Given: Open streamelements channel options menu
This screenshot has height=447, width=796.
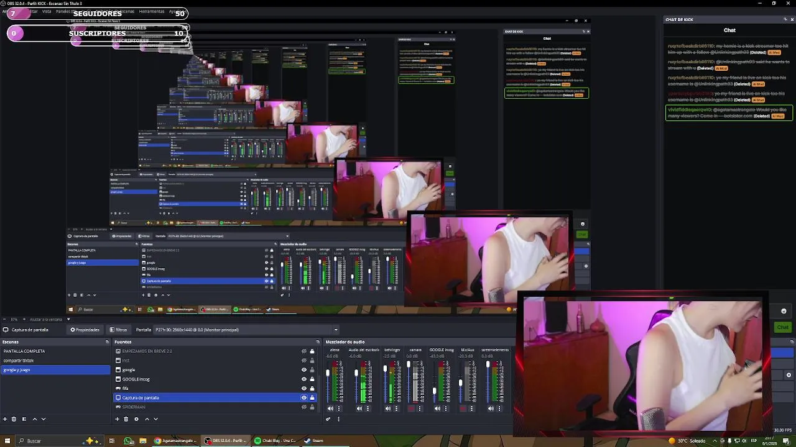Looking at the screenshot, I should [x=499, y=409].
